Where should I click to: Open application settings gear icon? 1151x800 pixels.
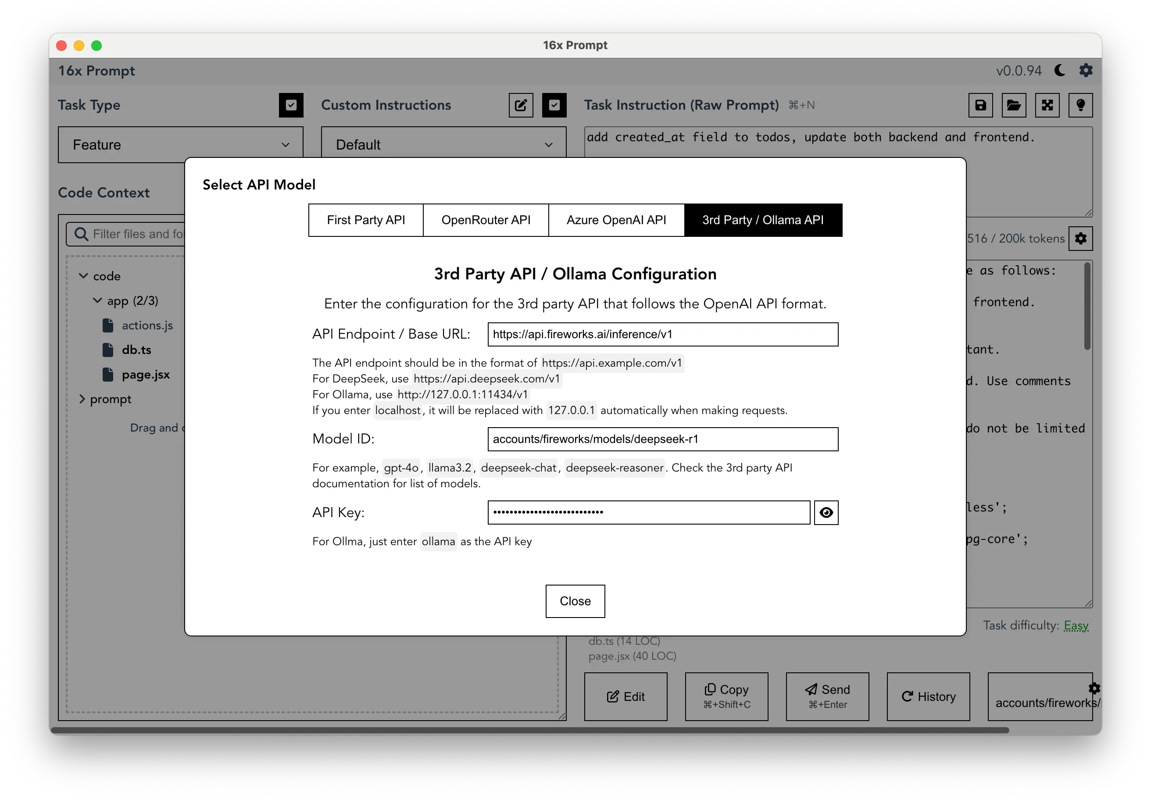coord(1088,70)
